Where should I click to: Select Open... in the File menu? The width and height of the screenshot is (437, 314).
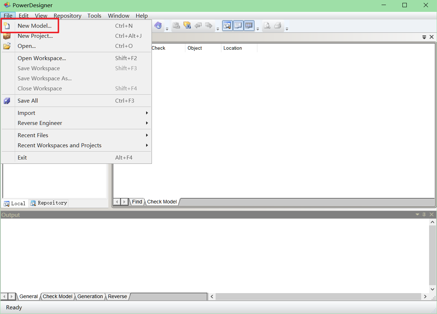[76, 46]
